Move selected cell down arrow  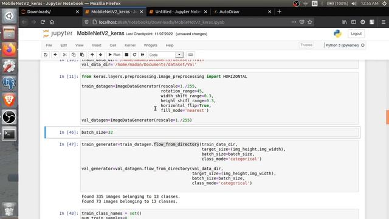click(100, 55)
